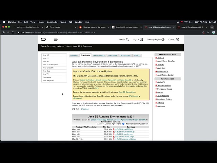Viewport: 217px width, 163px height.
Task: Open Forums resource link
Action: tap(160, 92)
